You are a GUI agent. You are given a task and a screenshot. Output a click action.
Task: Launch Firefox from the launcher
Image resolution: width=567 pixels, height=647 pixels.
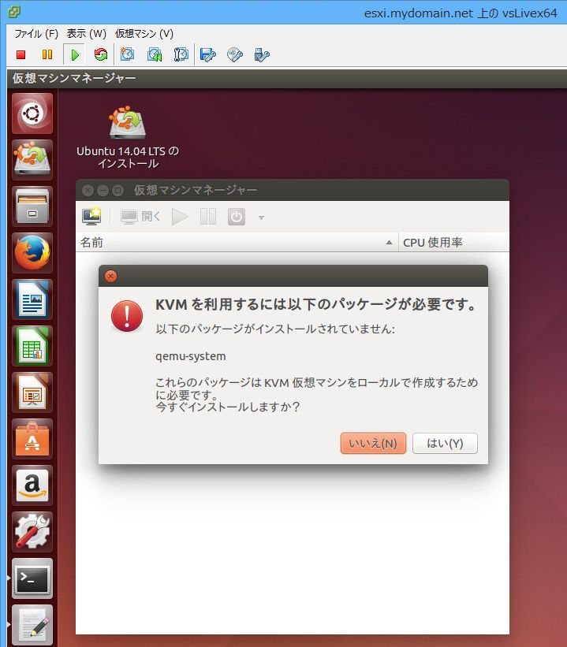tap(32, 253)
